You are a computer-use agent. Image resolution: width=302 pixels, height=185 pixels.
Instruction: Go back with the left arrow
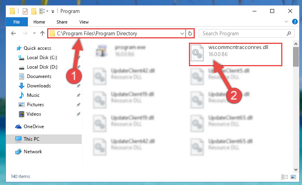tap(13, 33)
